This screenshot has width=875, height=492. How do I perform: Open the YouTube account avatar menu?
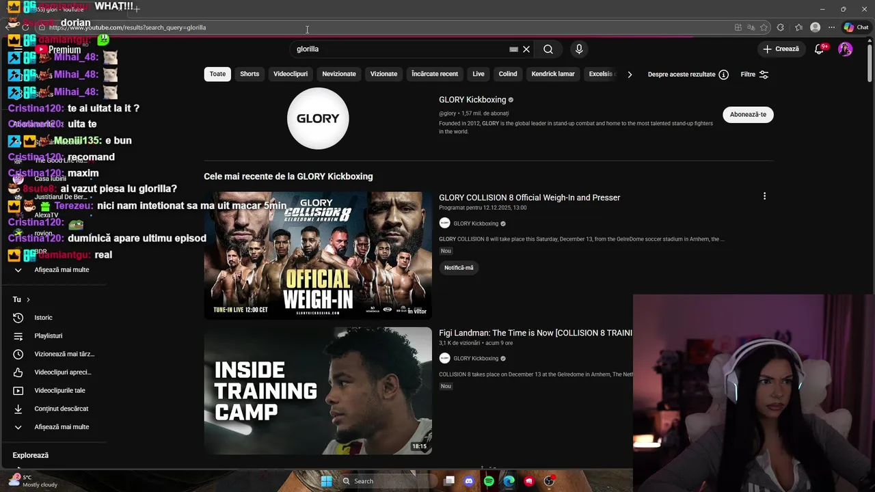coord(846,49)
